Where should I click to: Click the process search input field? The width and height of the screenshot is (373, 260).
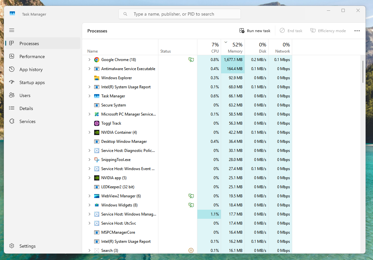click(x=180, y=14)
